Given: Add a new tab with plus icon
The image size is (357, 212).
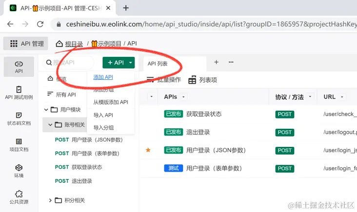Looking at the screenshot, I should tap(216, 62).
